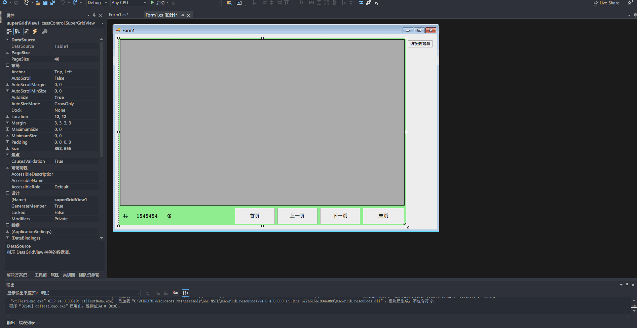Show the properties page toggle icon
Screen dimensions: 637x328
[27, 32]
